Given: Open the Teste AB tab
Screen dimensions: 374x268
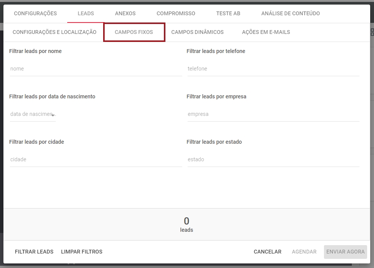Looking at the screenshot, I should click(228, 13).
